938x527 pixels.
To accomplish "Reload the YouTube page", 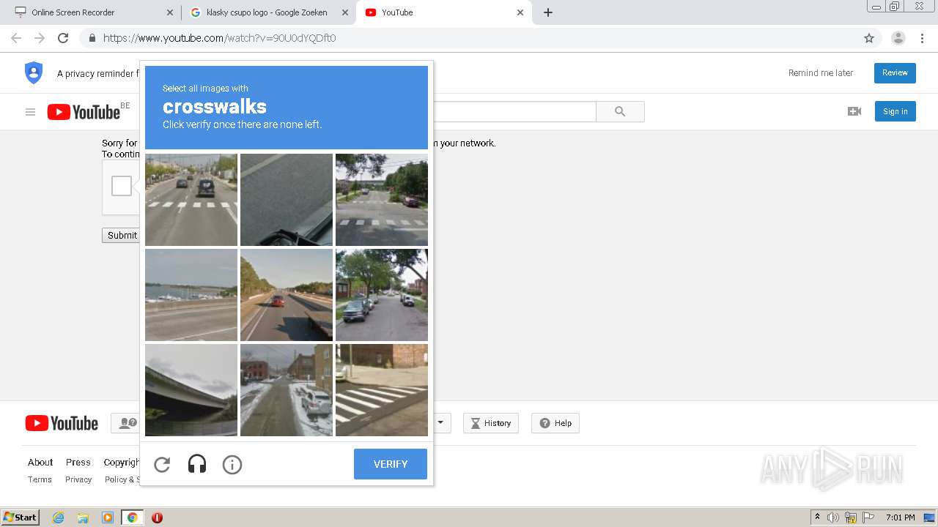I will coord(63,38).
